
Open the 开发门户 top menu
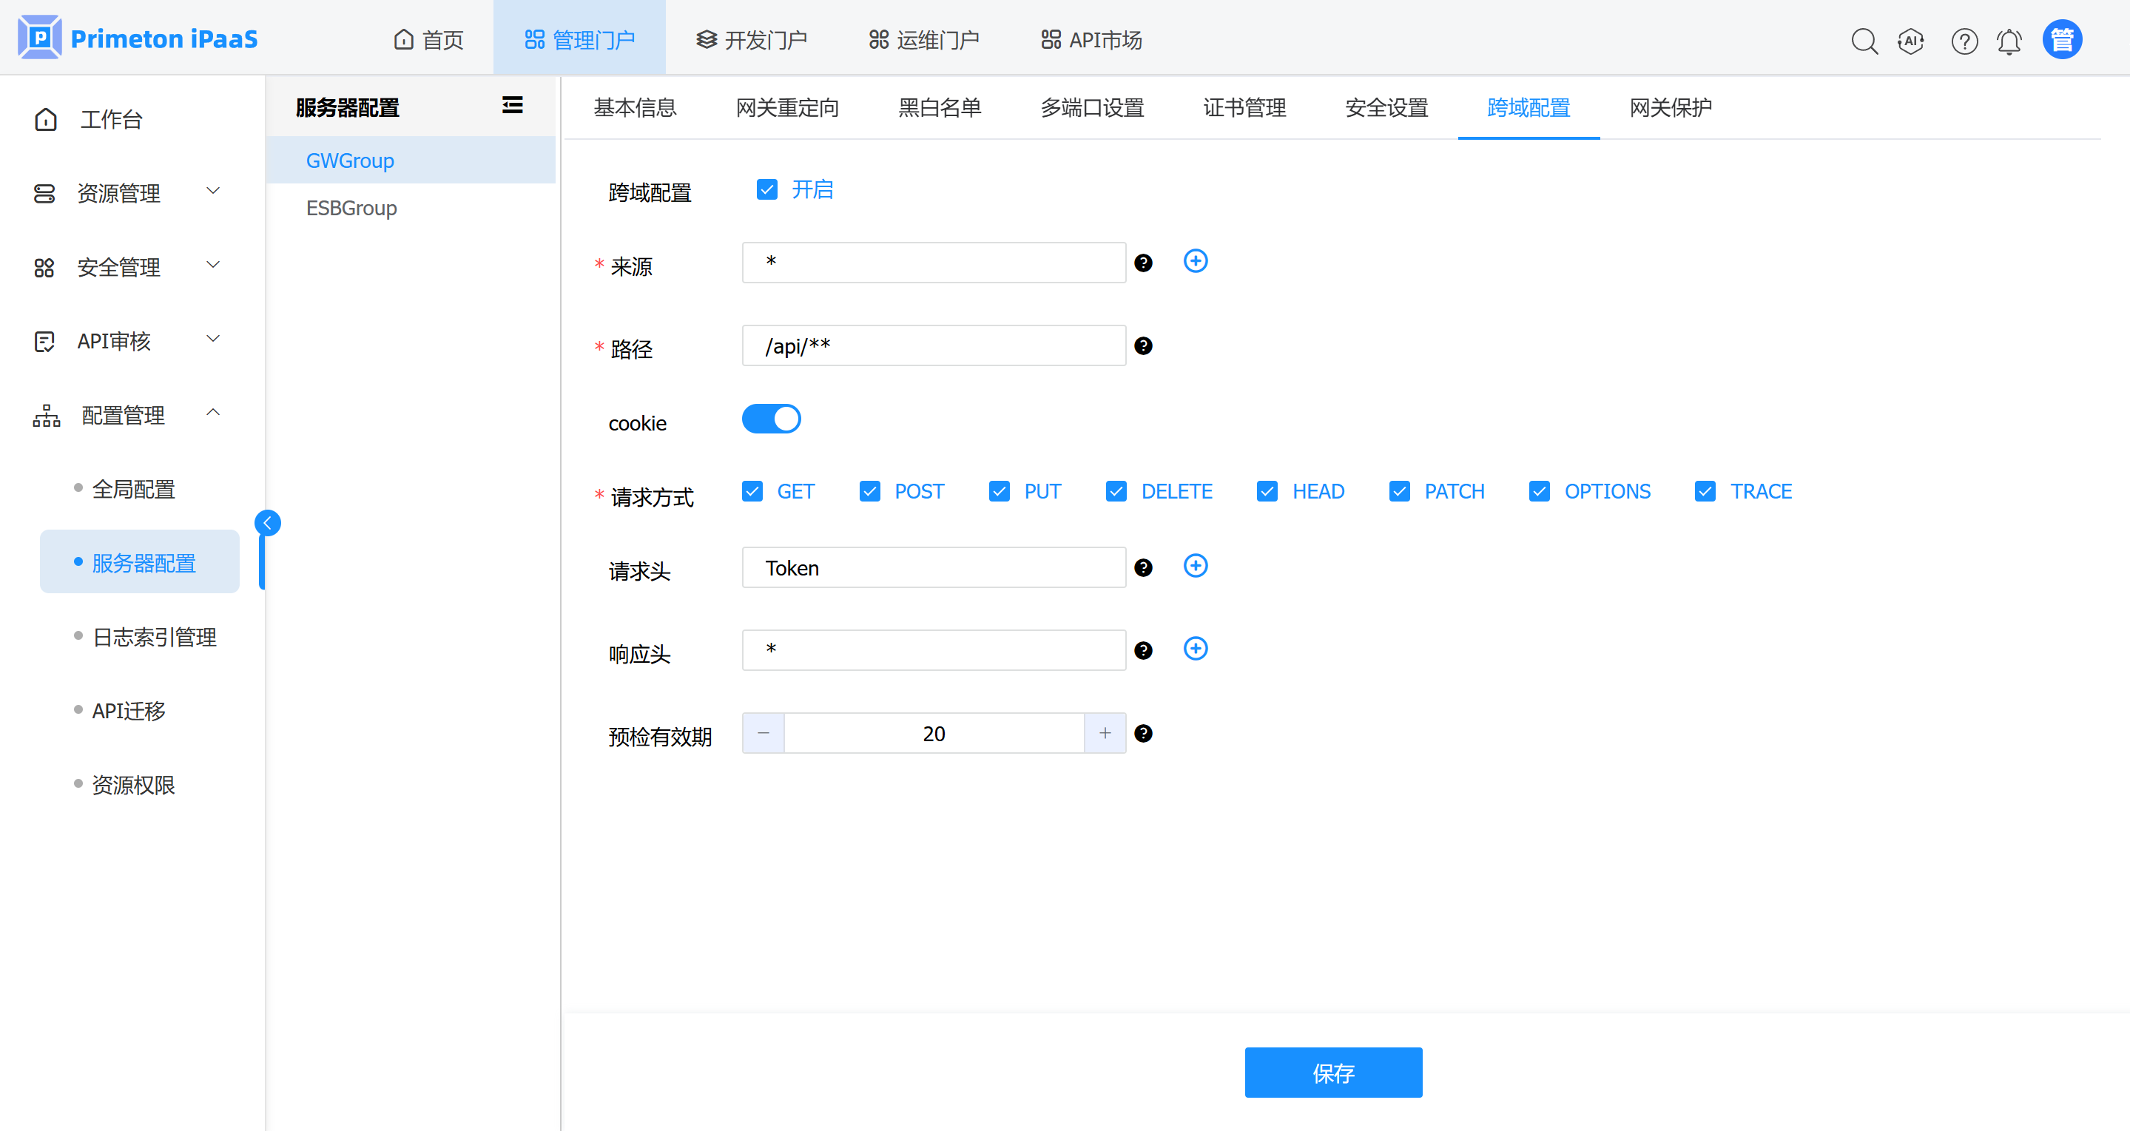[x=751, y=40]
